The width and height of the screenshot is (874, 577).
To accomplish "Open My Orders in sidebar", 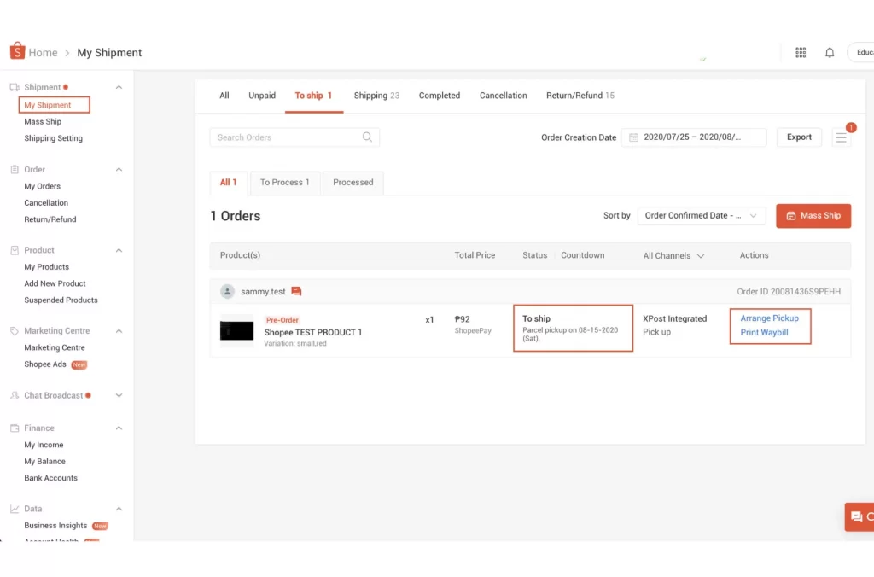I will [43, 186].
